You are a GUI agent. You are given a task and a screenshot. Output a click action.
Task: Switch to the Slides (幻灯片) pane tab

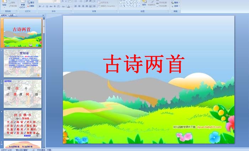[x=4, y=15]
